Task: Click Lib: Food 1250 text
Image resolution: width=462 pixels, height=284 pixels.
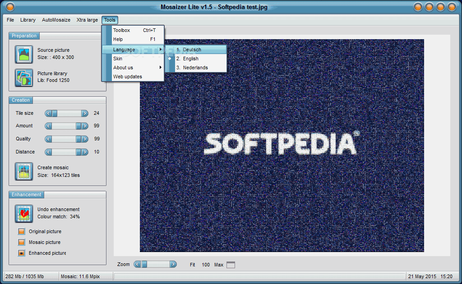Action: point(53,80)
